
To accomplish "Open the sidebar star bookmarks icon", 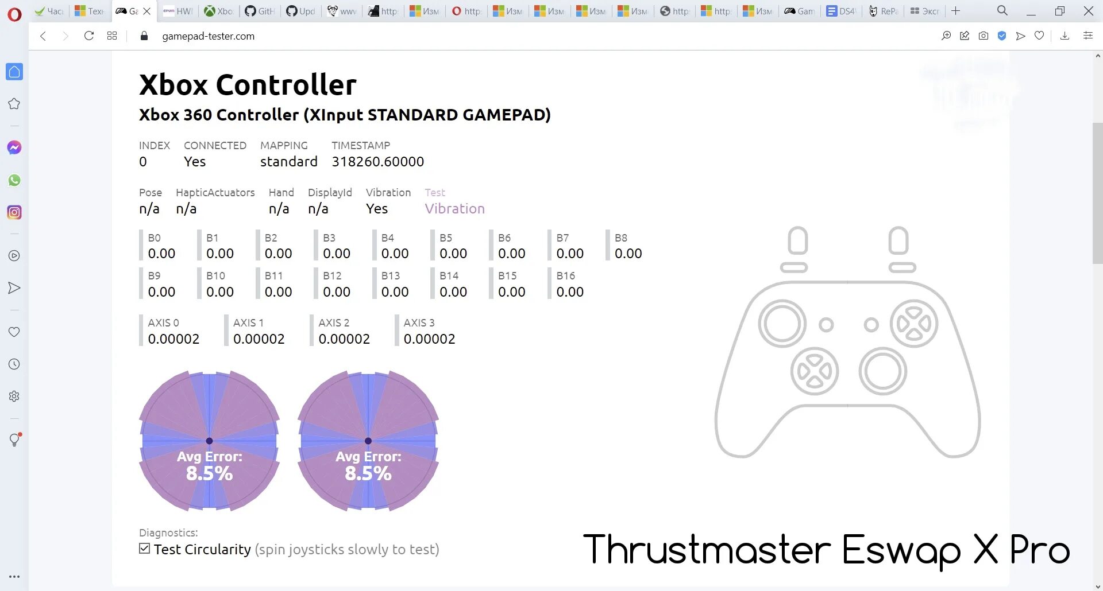I will (x=14, y=104).
